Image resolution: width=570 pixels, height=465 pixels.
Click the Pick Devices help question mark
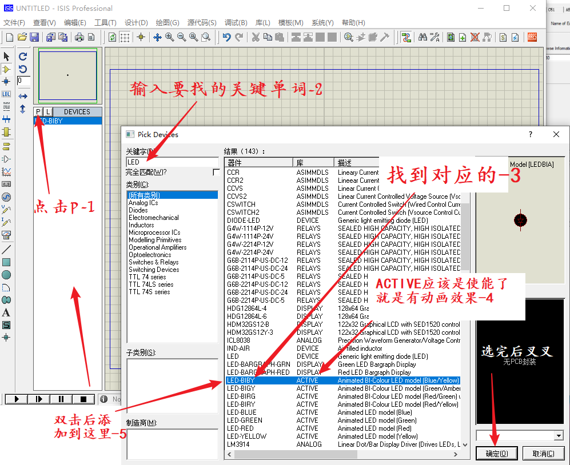tap(531, 134)
